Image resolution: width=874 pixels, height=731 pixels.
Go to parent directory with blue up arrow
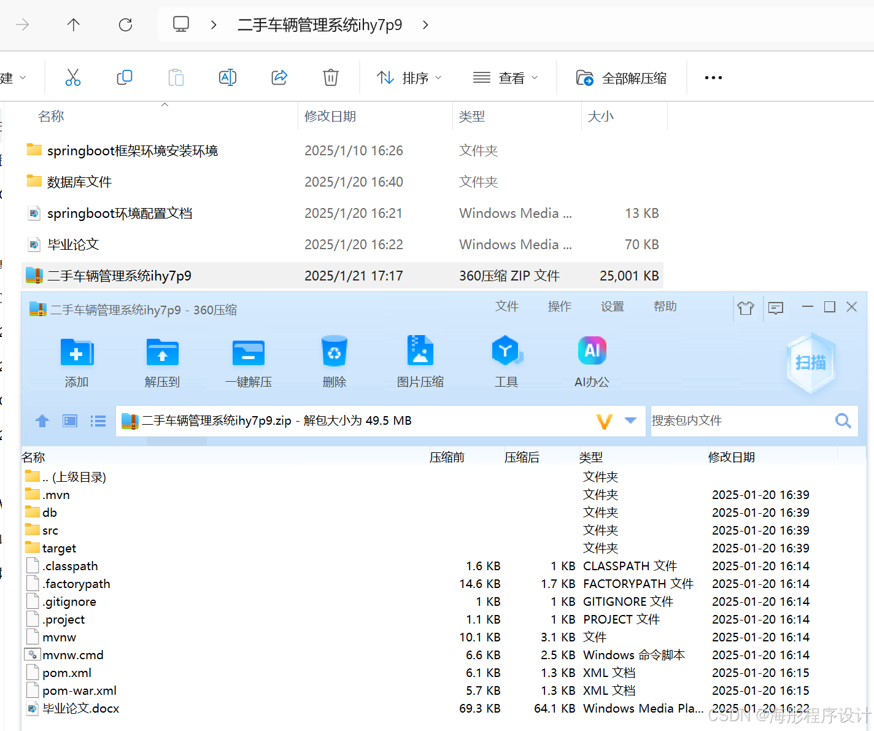(42, 420)
